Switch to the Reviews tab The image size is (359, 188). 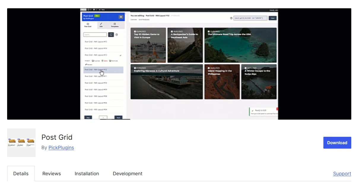[x=52, y=173]
